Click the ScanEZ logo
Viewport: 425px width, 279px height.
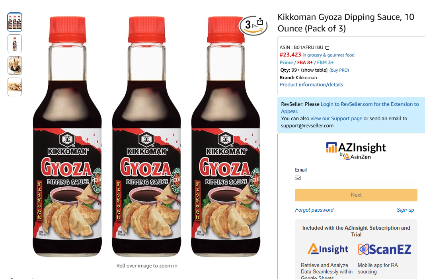pos(385,249)
